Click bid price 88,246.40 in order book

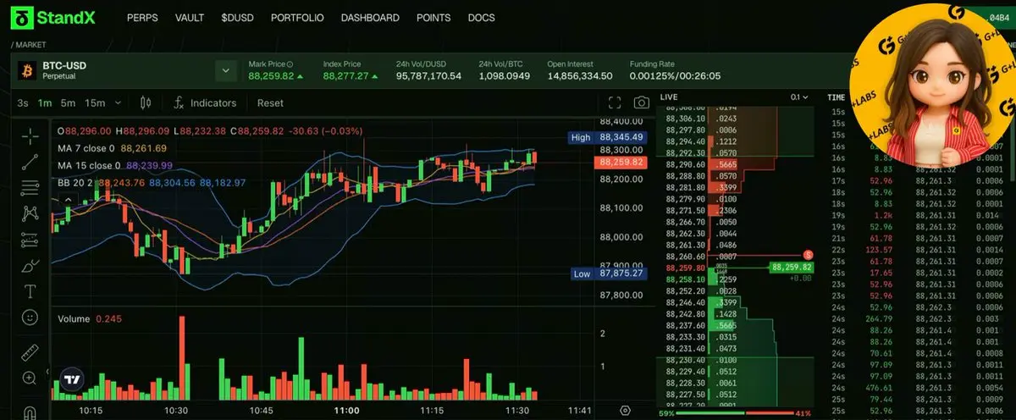click(x=686, y=301)
